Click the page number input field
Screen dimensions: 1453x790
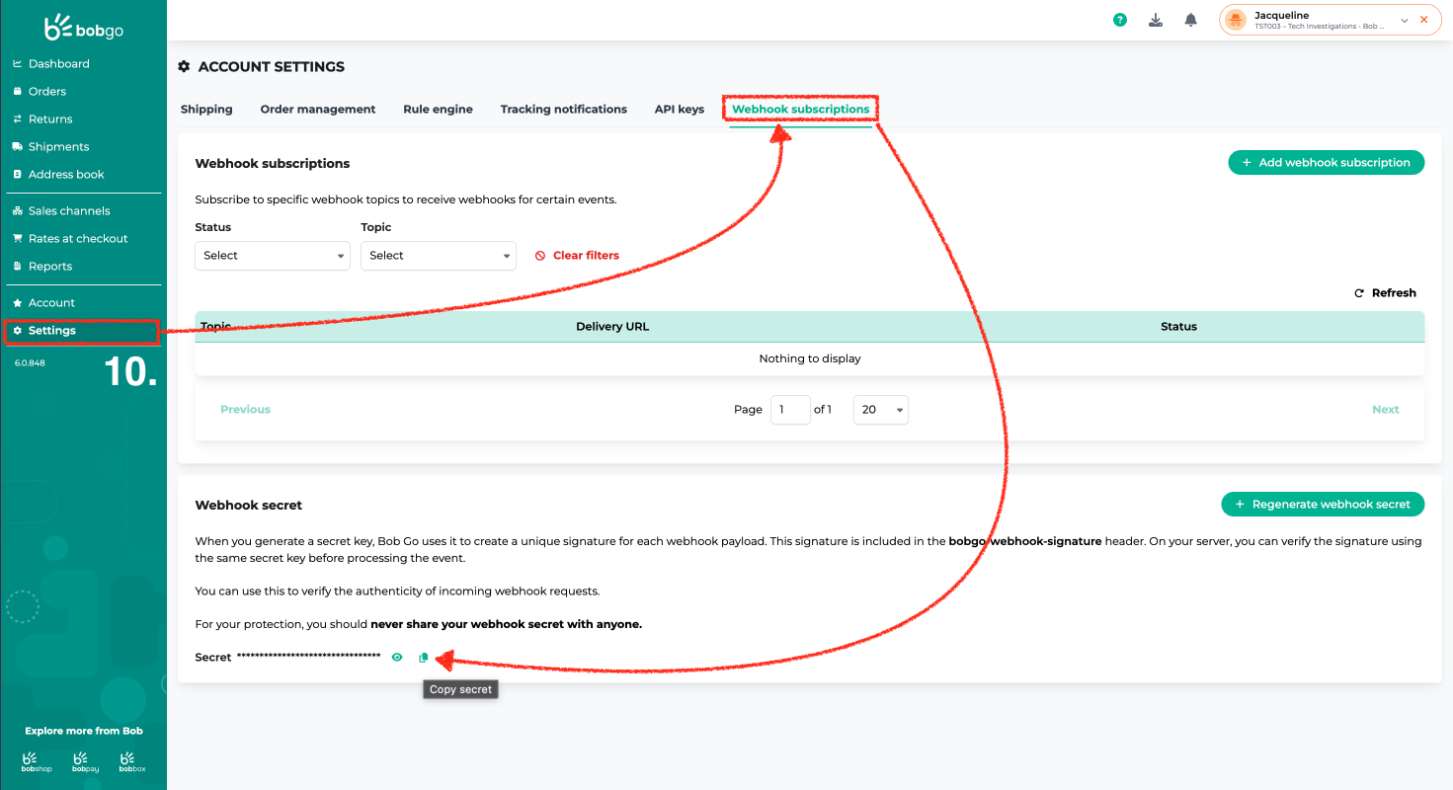coord(790,410)
